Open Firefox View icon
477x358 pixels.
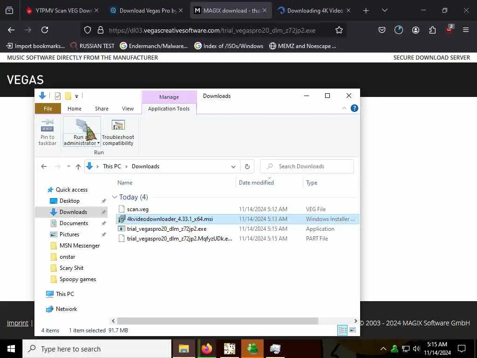[x=9, y=10]
